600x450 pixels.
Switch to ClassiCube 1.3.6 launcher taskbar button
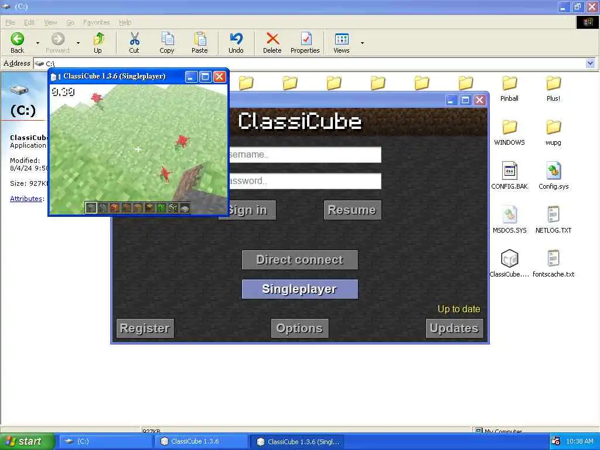(202, 441)
